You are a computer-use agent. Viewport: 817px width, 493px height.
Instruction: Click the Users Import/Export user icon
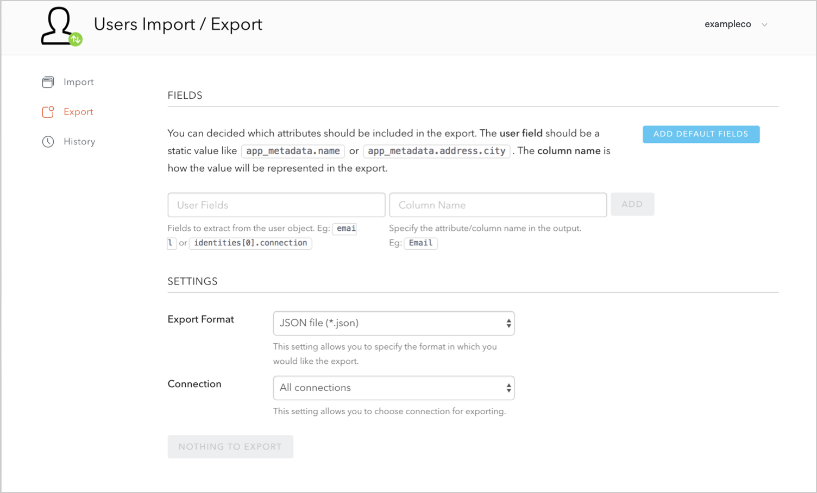tap(60, 24)
